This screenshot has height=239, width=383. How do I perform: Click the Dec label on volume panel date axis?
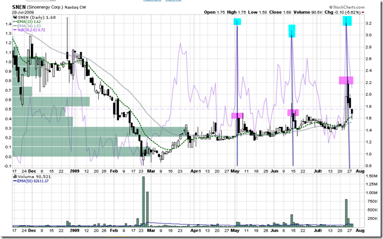point(32,231)
